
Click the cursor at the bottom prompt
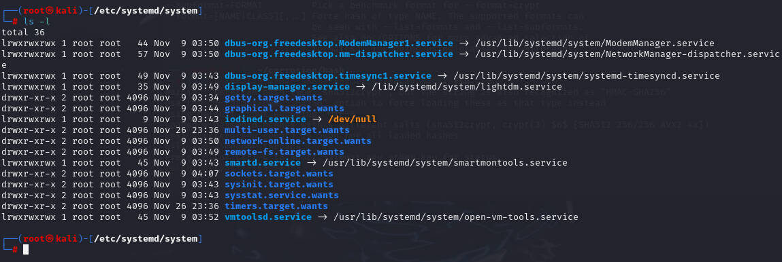point(26,250)
